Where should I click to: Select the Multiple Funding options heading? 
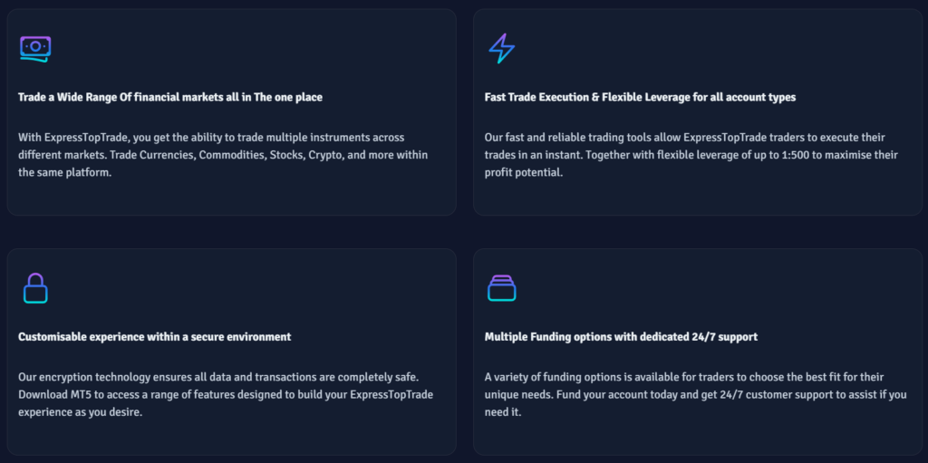click(621, 337)
